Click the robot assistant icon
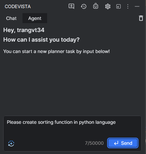Screen dimensions: 146x154 [x=96, y=6]
